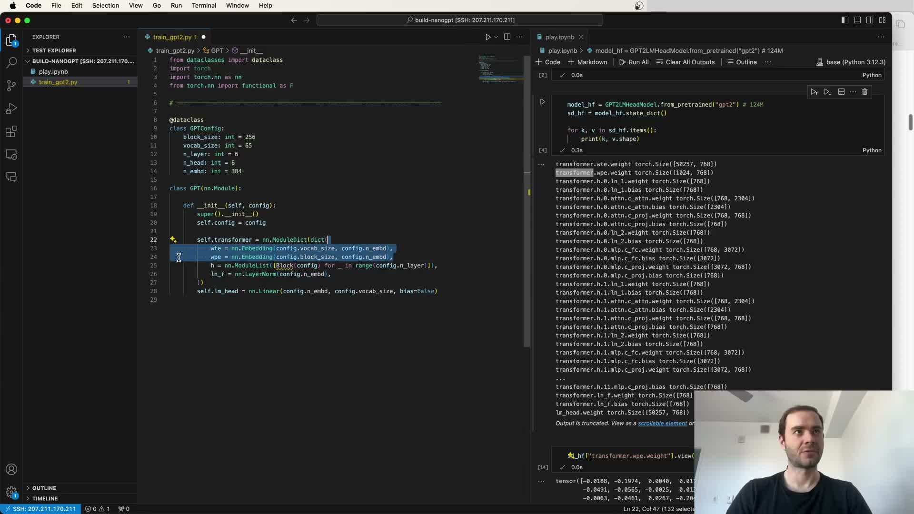Expand the TEST EXPLORER section

tap(54, 50)
